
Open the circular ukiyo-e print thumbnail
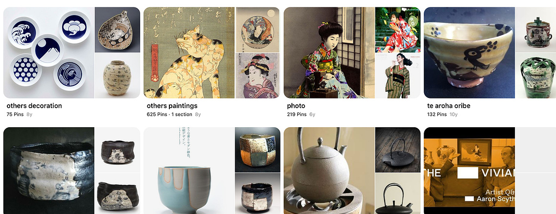coord(257,30)
